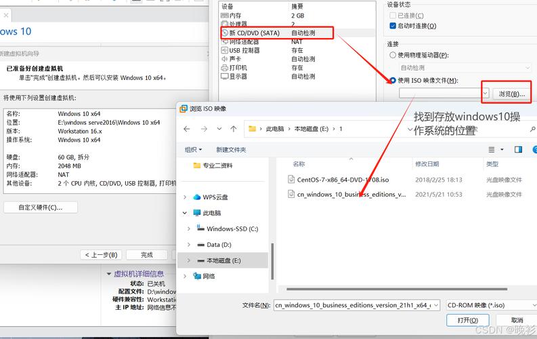Go up one folder level
Image resolution: width=537 pixels, height=339 pixels.
click(x=234, y=129)
